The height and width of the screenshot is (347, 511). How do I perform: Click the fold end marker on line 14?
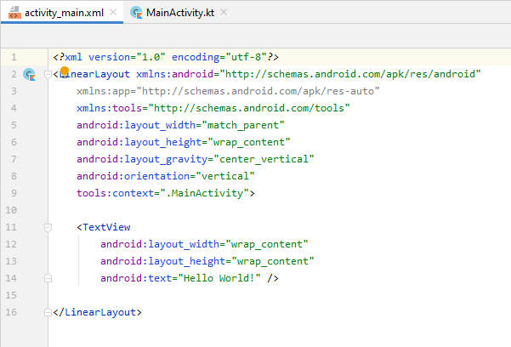click(x=48, y=278)
